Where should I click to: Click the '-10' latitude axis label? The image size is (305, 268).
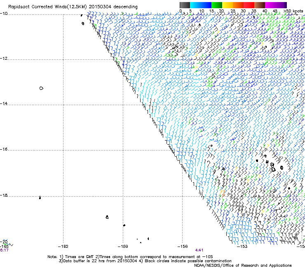(4, 14)
